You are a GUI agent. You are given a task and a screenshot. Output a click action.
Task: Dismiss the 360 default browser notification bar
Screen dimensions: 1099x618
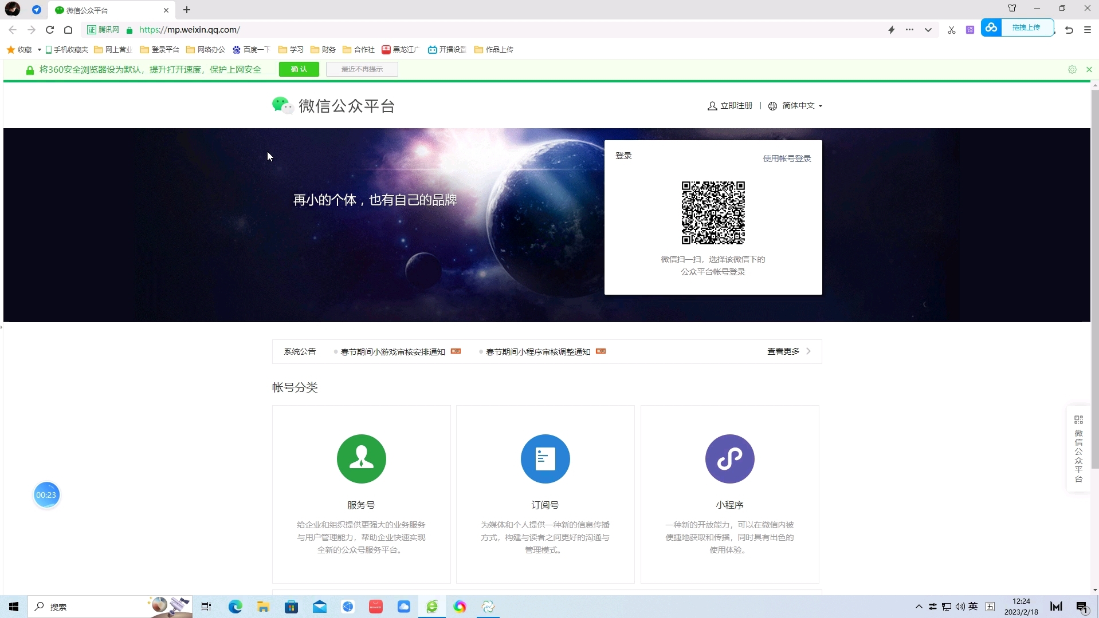coord(1089,69)
